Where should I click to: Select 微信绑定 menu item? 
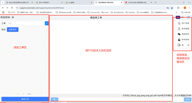pos(183,34)
